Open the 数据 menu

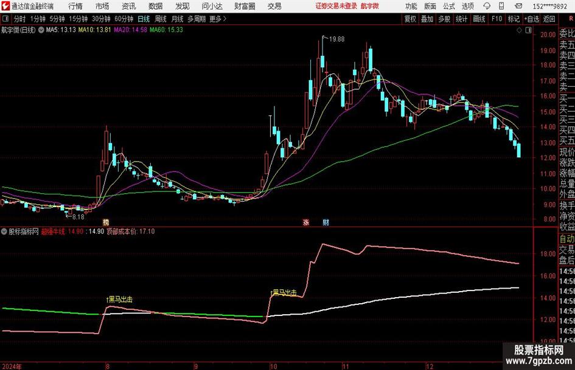156,6
